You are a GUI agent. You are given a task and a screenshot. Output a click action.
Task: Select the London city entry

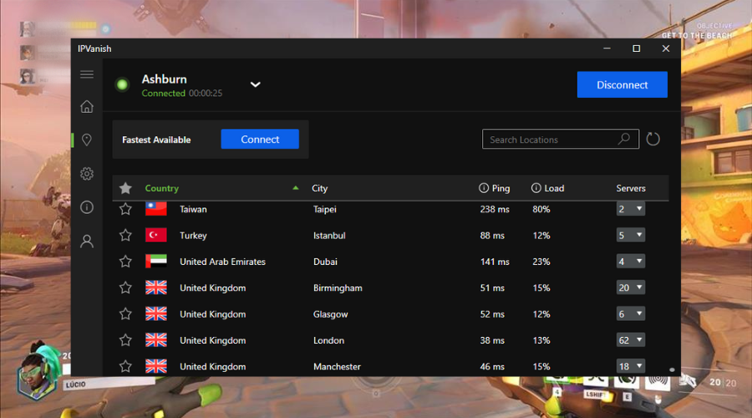[x=328, y=340]
